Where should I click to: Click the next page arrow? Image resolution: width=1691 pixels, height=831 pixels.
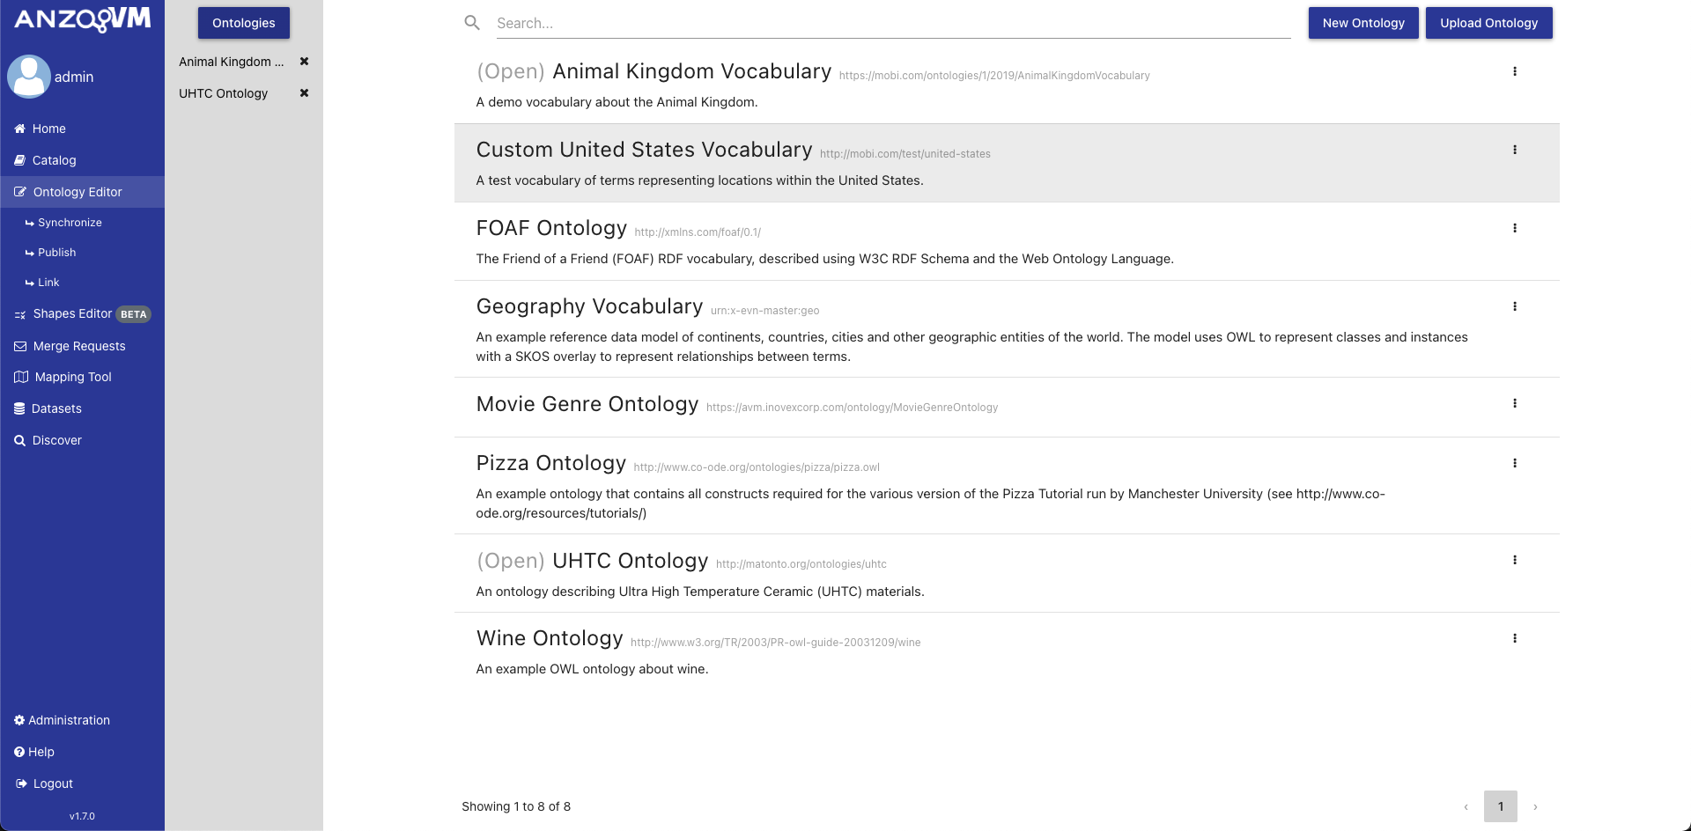pyautogui.click(x=1536, y=806)
